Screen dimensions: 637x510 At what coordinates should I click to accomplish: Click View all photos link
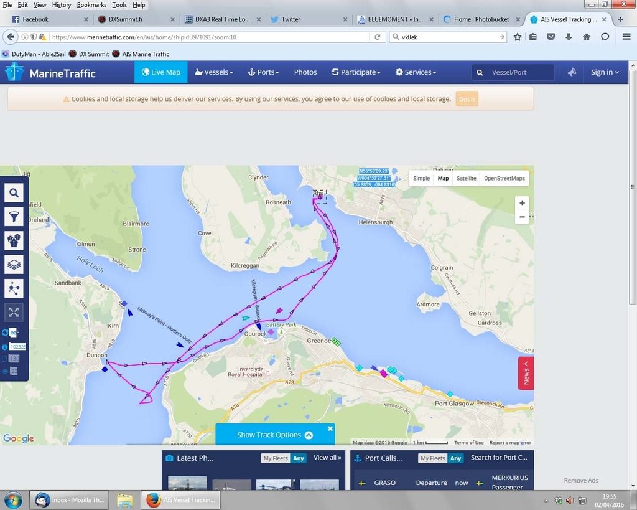coord(327,458)
